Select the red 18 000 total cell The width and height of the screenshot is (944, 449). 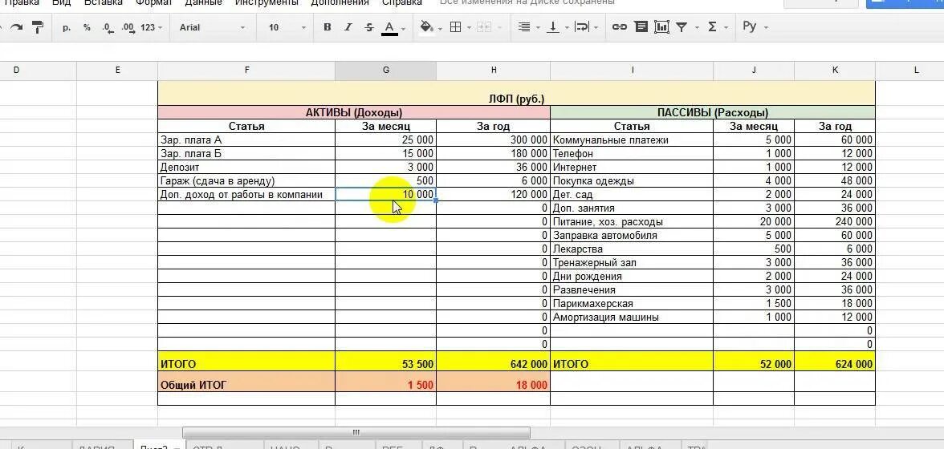(493, 382)
